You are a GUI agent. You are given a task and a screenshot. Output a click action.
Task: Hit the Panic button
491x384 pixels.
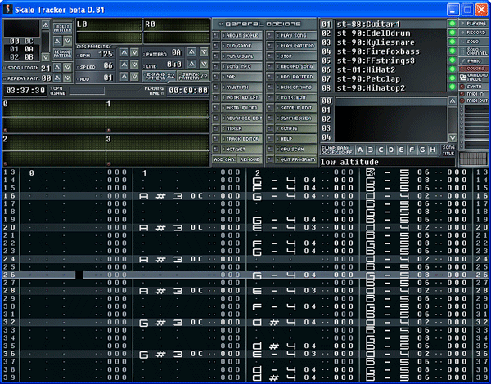coord(473,61)
